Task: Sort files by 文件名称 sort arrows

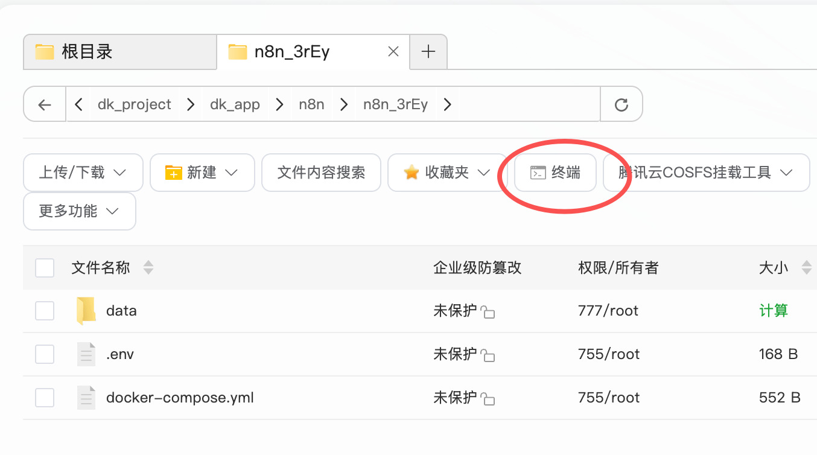Action: click(148, 268)
